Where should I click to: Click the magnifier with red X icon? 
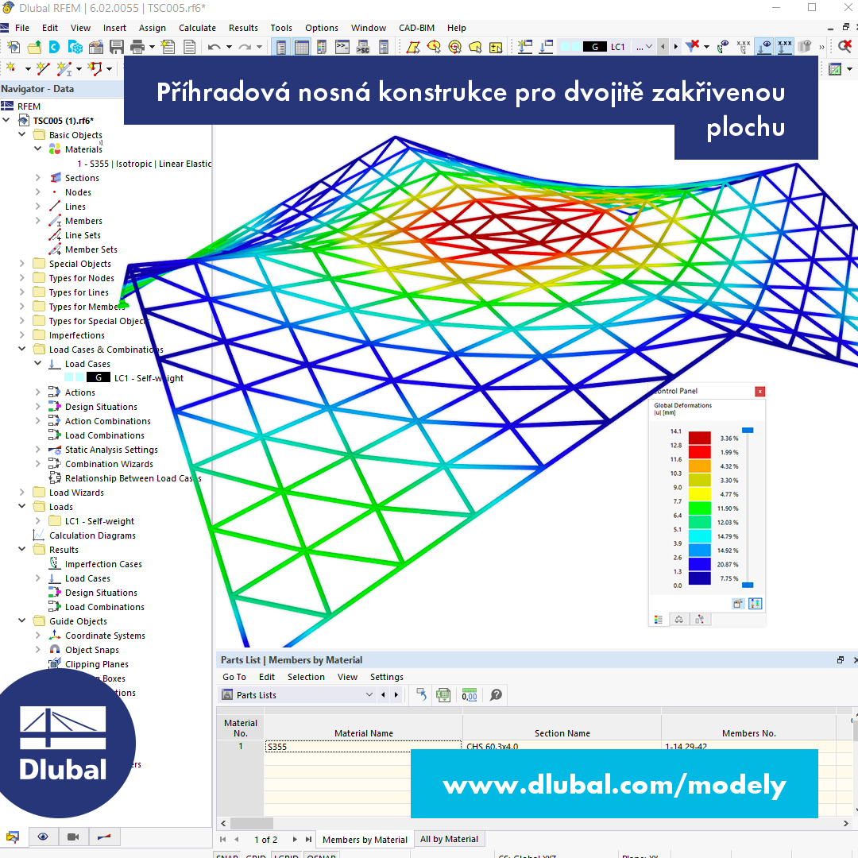point(844,47)
